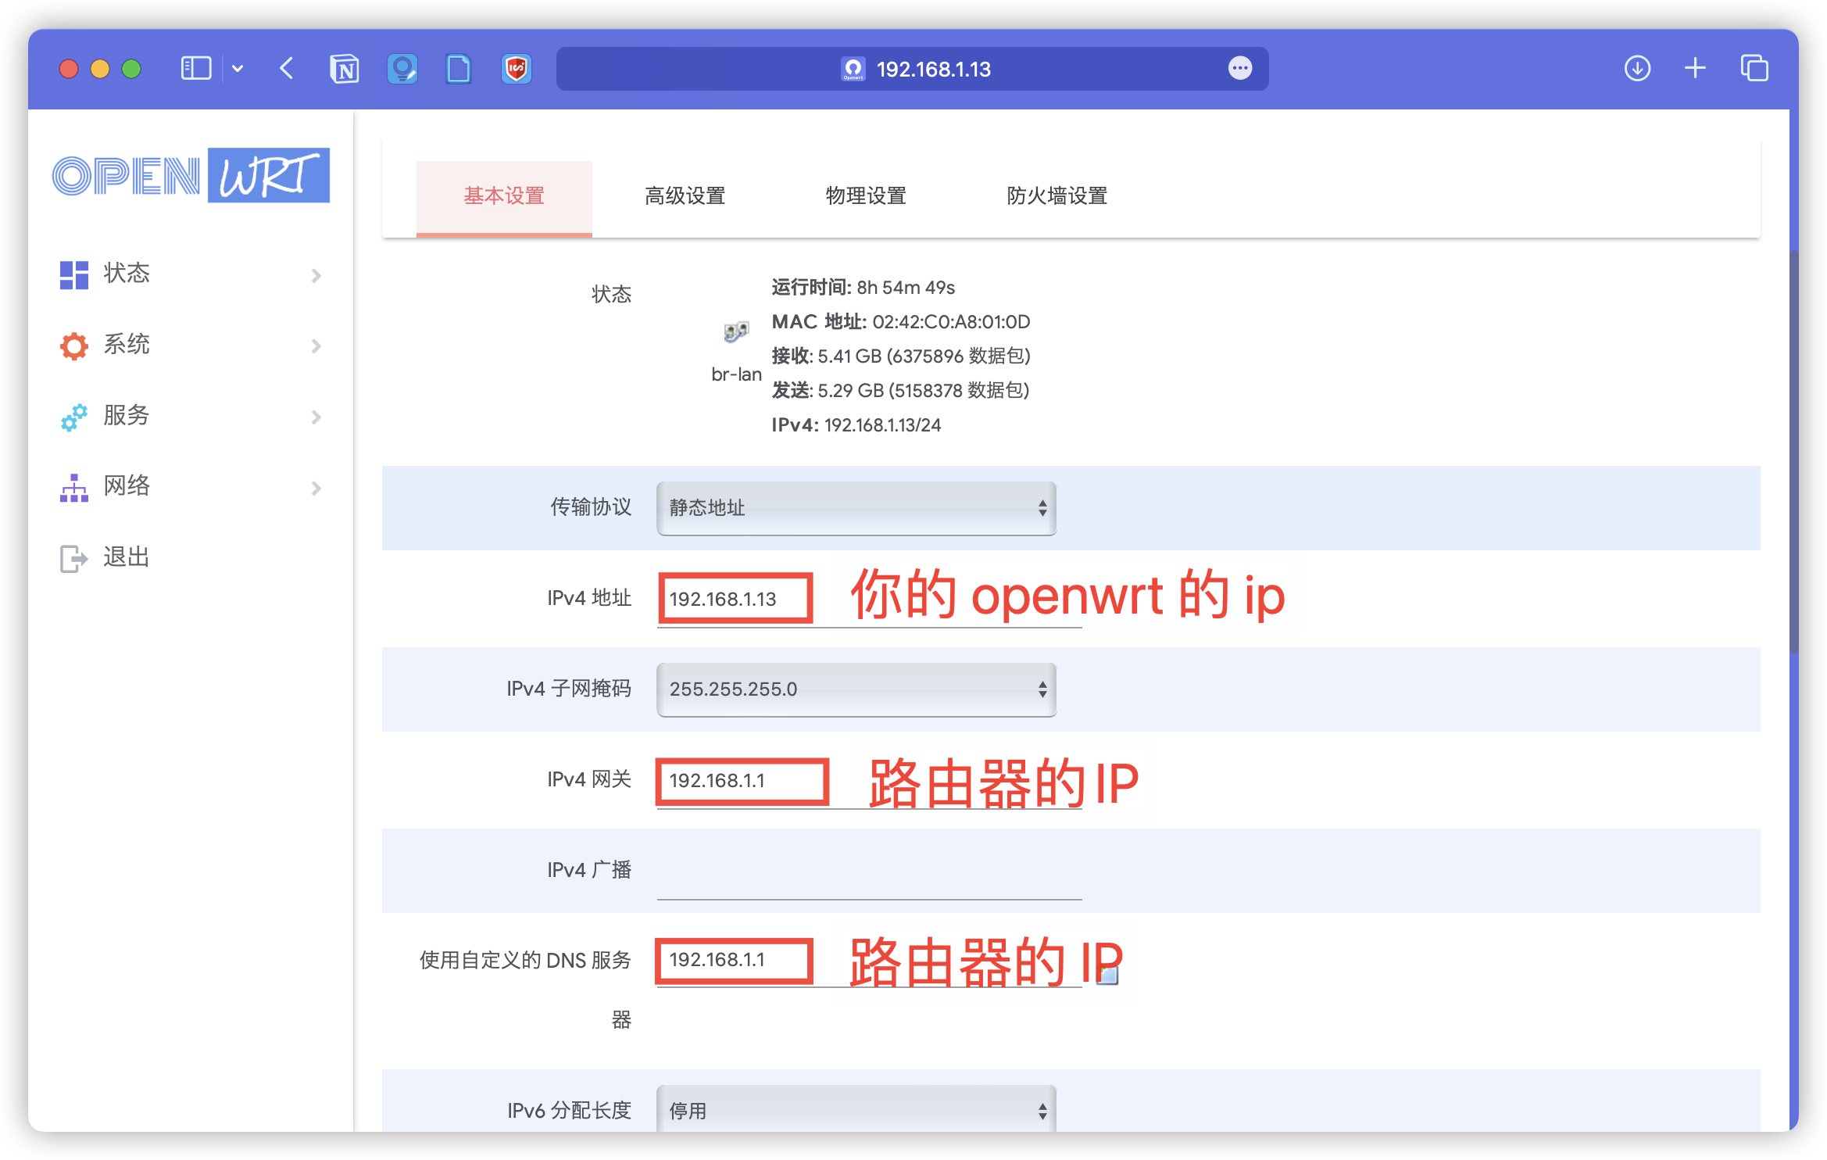Open the sidebar options dropdown arrow

click(x=238, y=69)
